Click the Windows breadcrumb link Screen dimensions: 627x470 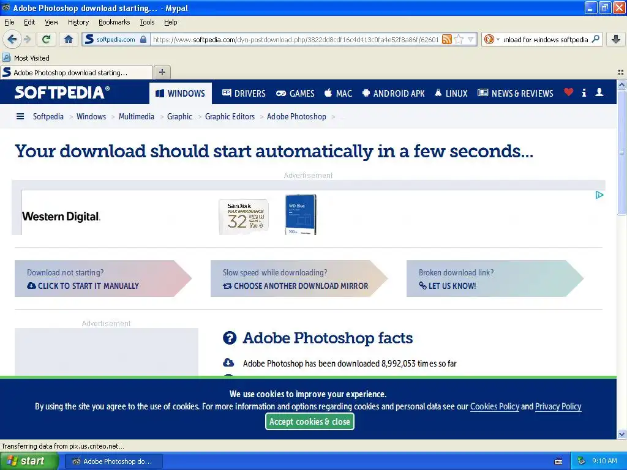(91, 116)
